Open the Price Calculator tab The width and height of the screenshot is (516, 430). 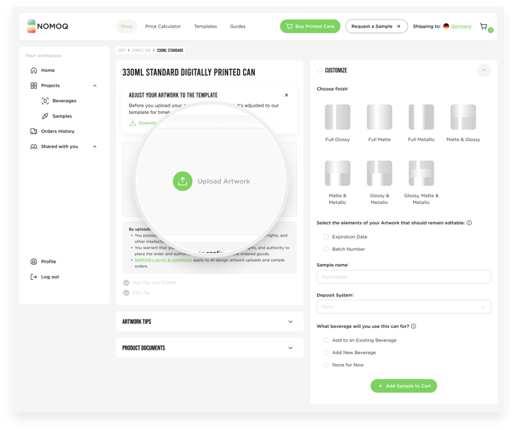point(163,26)
